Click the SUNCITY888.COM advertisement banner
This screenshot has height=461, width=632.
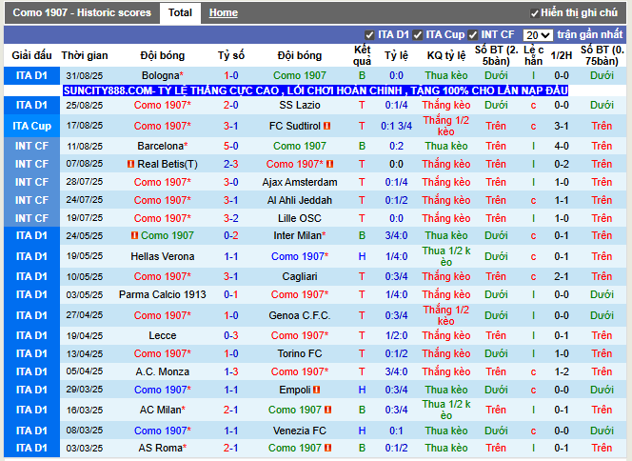tap(316, 90)
